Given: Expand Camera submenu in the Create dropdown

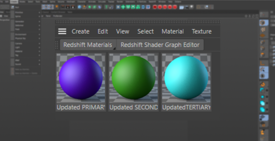Looking at the screenshot, I should (25, 43).
